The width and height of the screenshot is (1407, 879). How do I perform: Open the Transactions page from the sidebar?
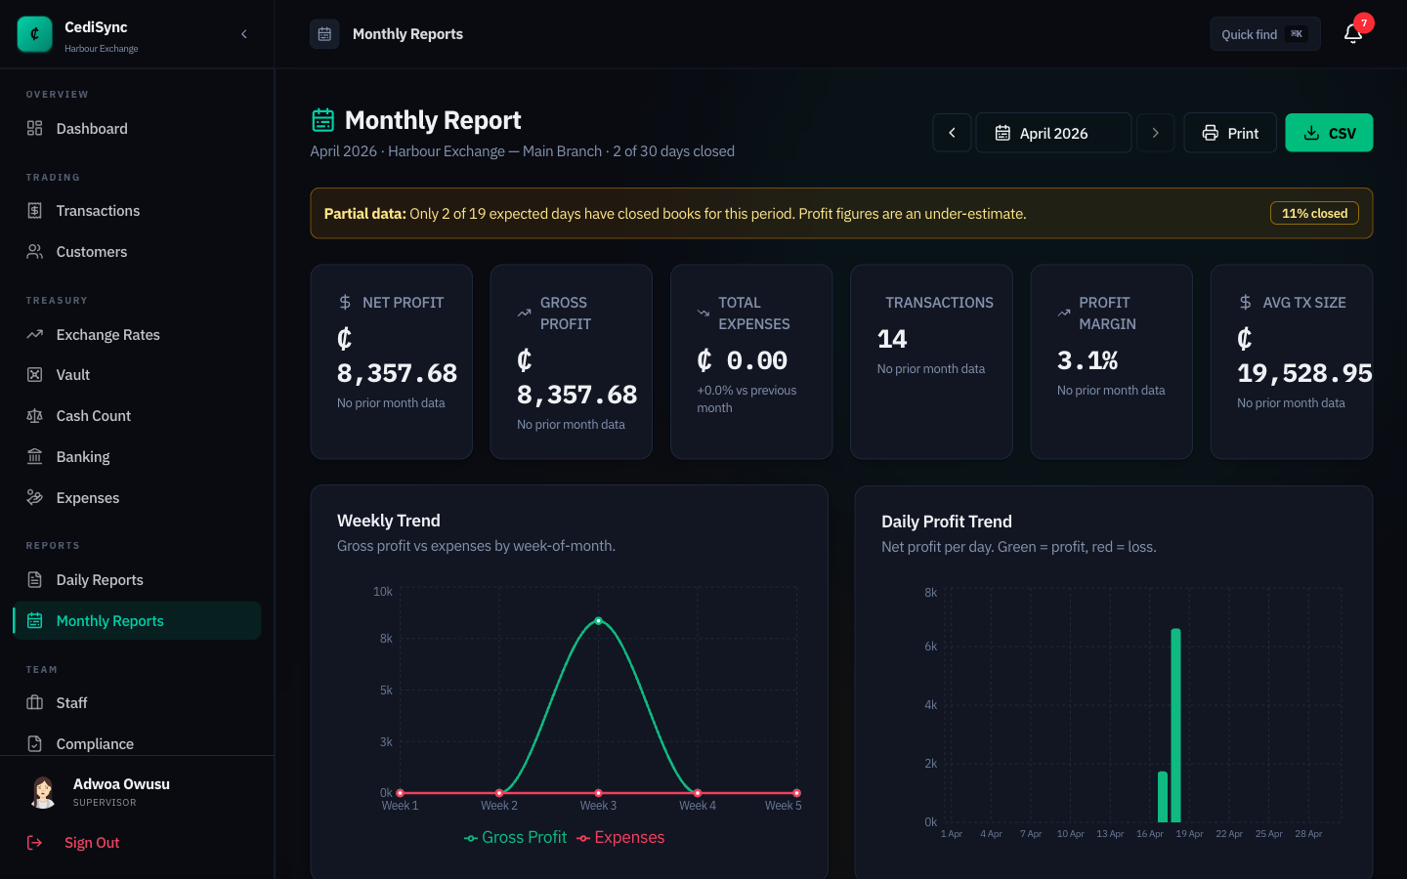(98, 210)
